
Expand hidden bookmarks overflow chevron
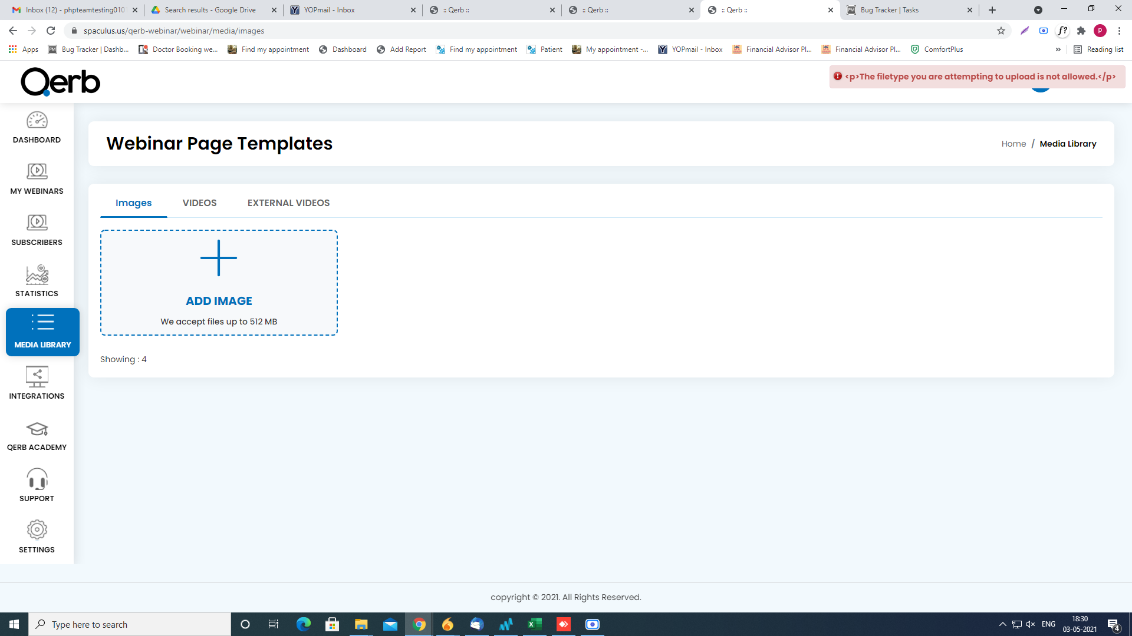pos(1058,49)
